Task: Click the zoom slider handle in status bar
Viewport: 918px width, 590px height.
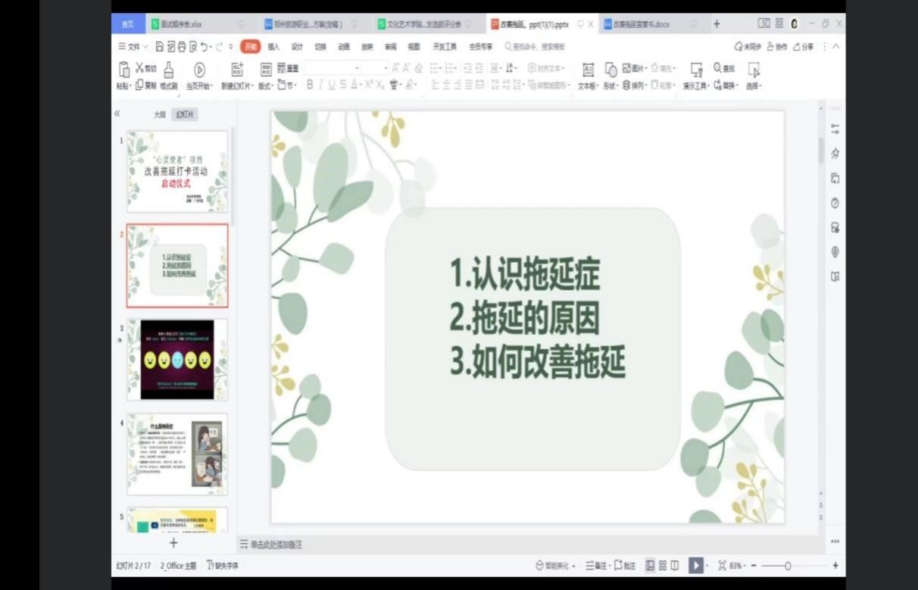Action: pyautogui.click(x=788, y=566)
